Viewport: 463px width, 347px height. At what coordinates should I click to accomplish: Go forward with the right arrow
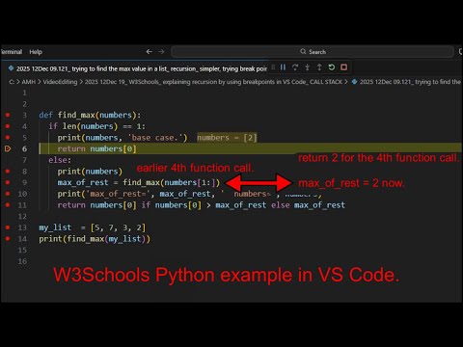pyautogui.click(x=161, y=51)
